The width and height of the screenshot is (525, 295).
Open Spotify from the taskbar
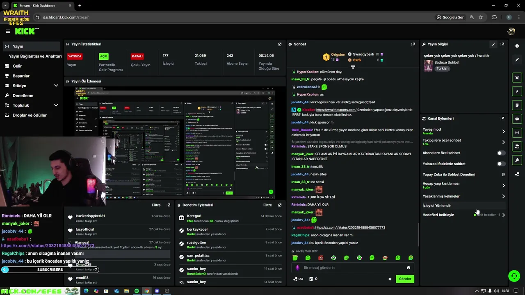[137, 291]
